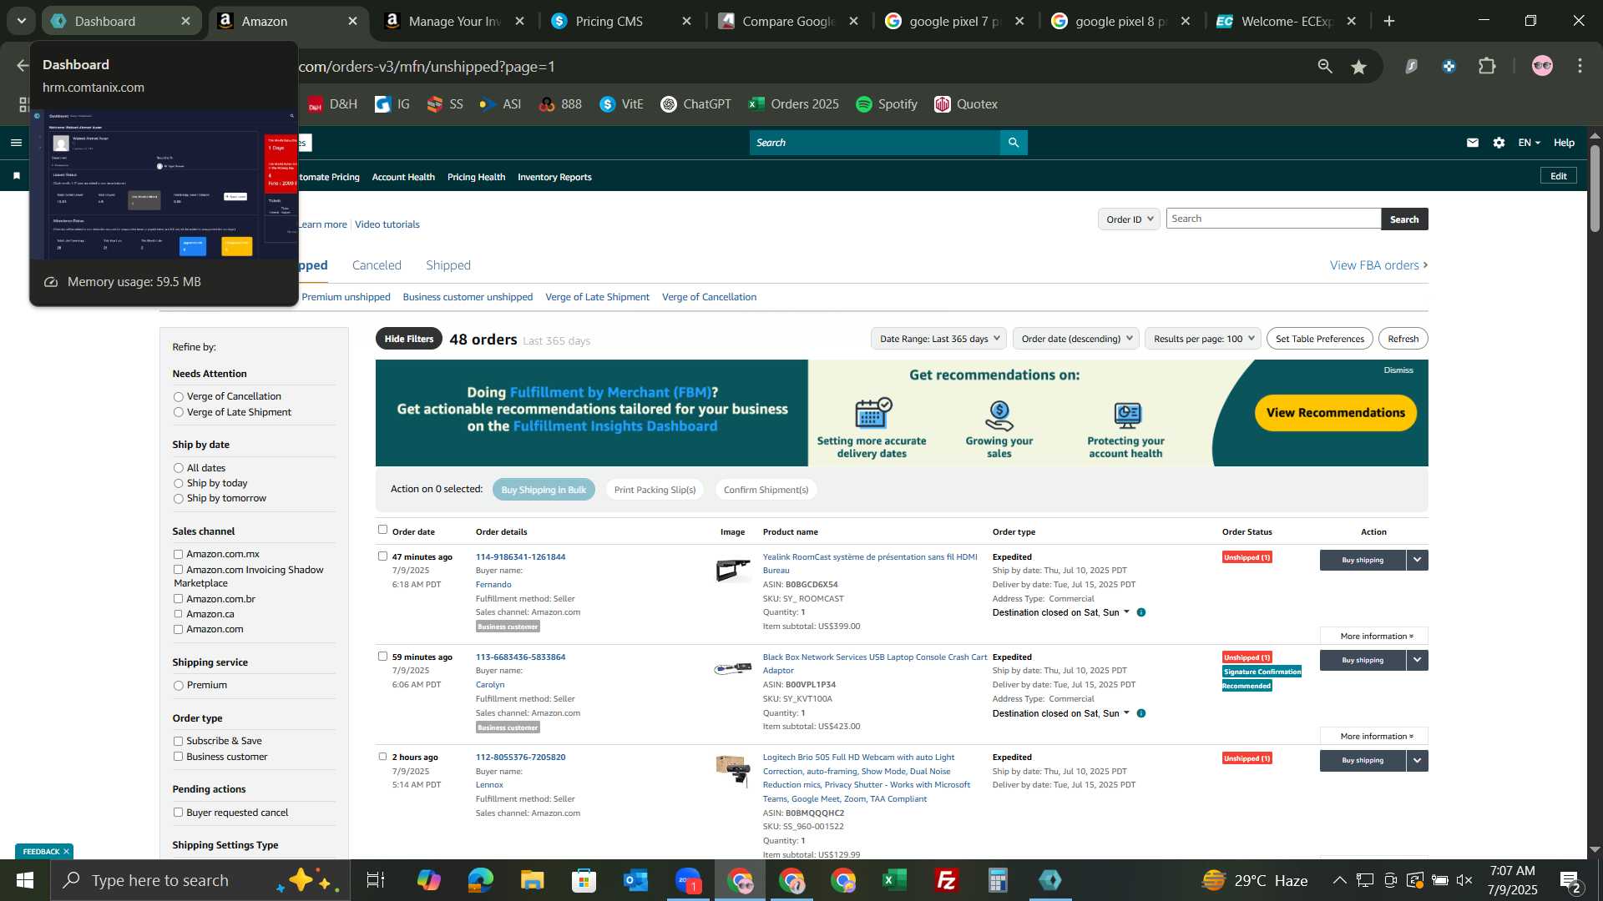The width and height of the screenshot is (1603, 901).
Task: Switch to the Shipped orders tab
Action: (448, 265)
